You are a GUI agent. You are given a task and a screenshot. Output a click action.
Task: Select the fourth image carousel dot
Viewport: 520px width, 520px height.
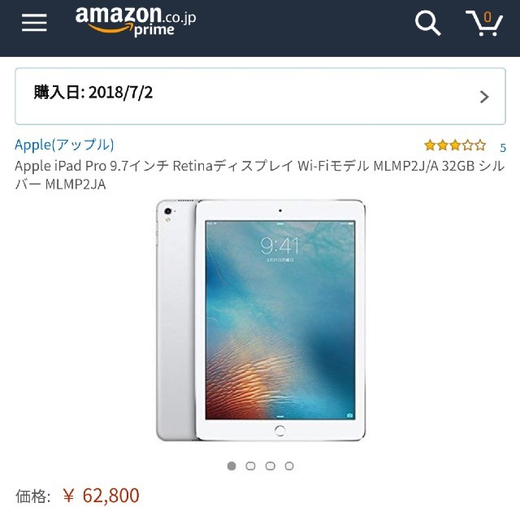[289, 466]
